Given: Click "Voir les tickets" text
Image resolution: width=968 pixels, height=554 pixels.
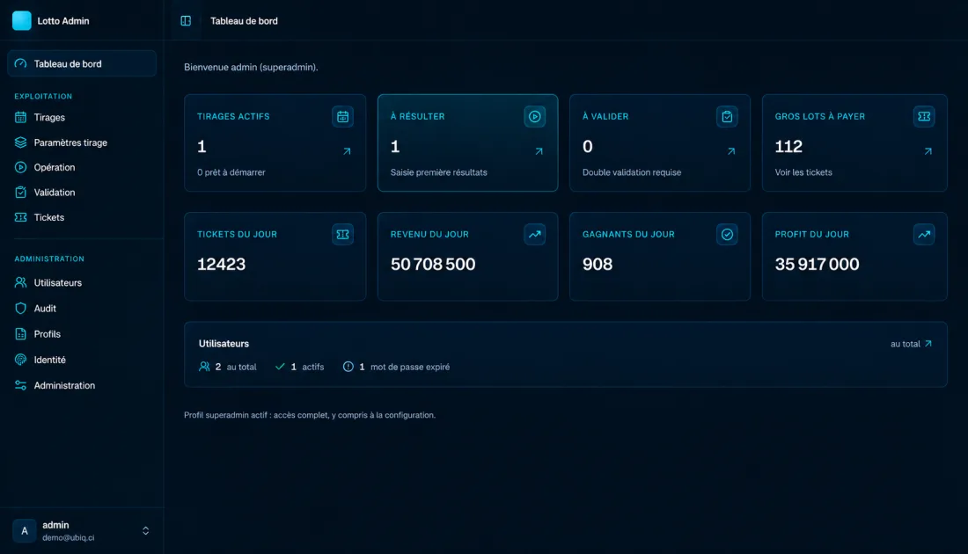Looking at the screenshot, I should coord(803,172).
